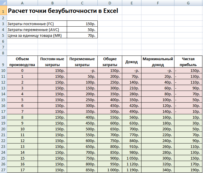Select cell 'Затраты переменные (AVC)'
Screen dimensions: 203x173
(37, 30)
